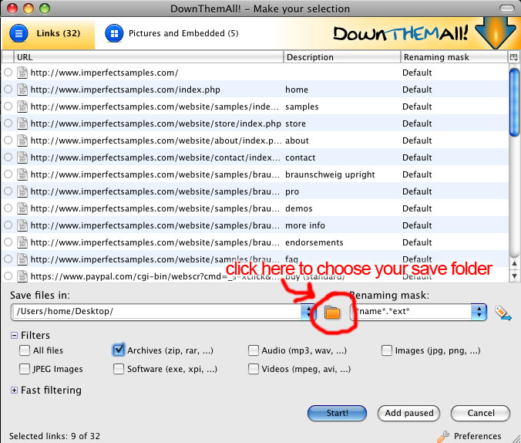This screenshot has height=443, width=521.
Task: Expand the Fast filtering section
Action: pos(14,390)
